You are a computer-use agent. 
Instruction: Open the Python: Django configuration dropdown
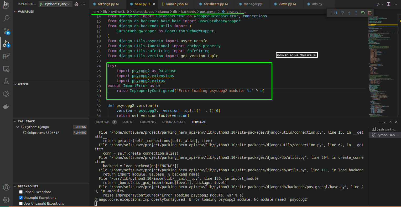pyautogui.click(x=56, y=4)
